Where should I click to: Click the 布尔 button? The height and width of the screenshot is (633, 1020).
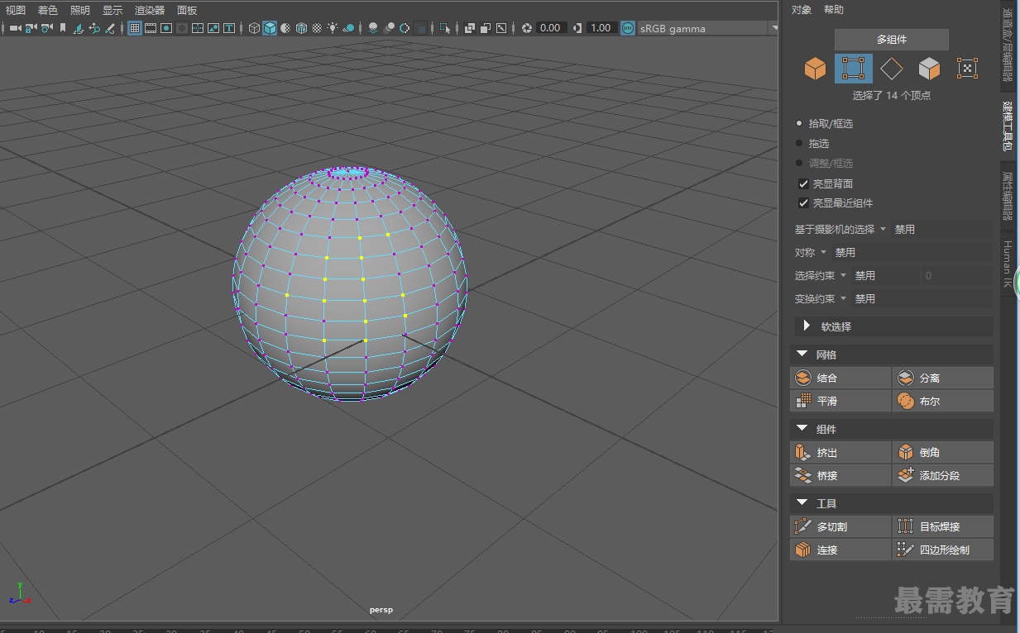943,402
